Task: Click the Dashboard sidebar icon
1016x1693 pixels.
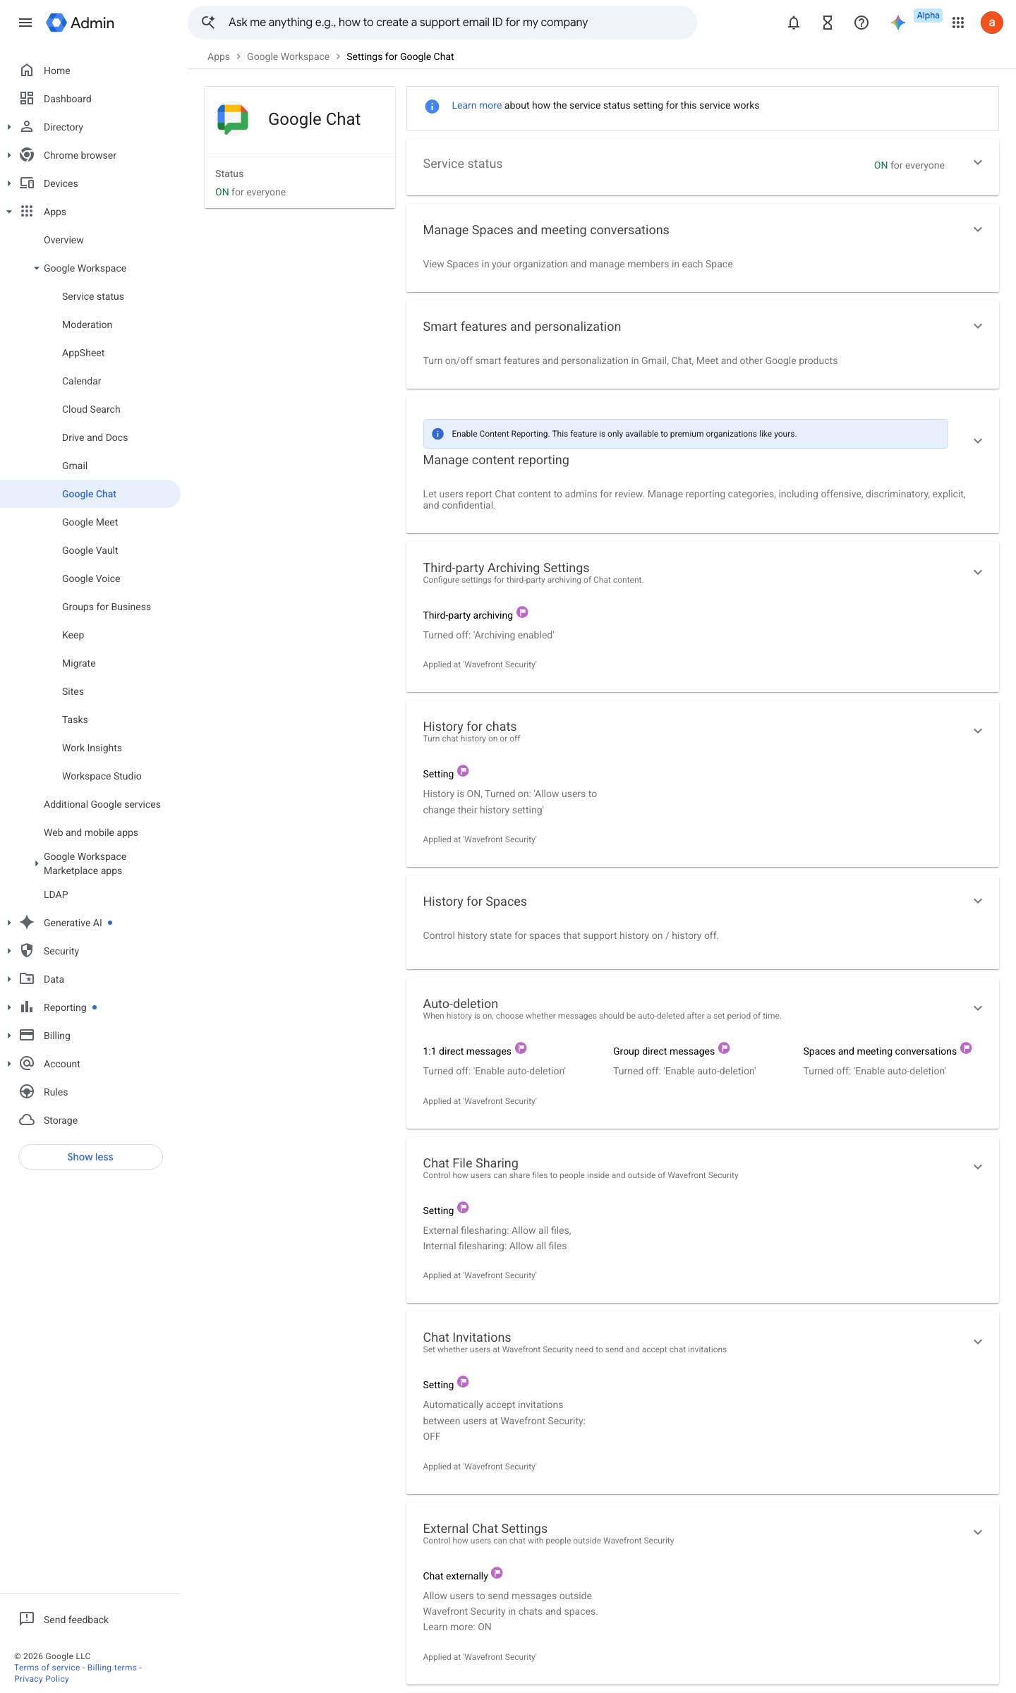Action: point(27,99)
